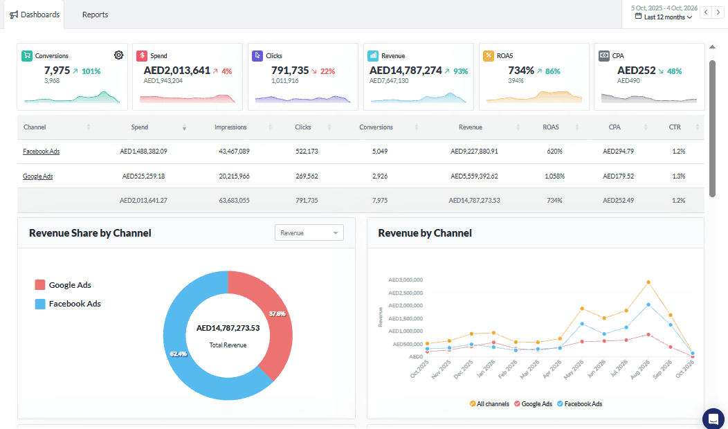This screenshot has width=728, height=429.
Task: Click scroll up arrow at top right
Action: tap(712, 47)
